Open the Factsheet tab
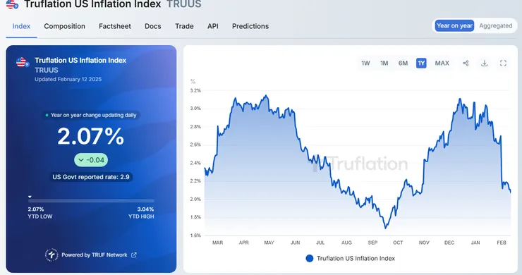The height and width of the screenshot is (275, 522). coord(115,26)
